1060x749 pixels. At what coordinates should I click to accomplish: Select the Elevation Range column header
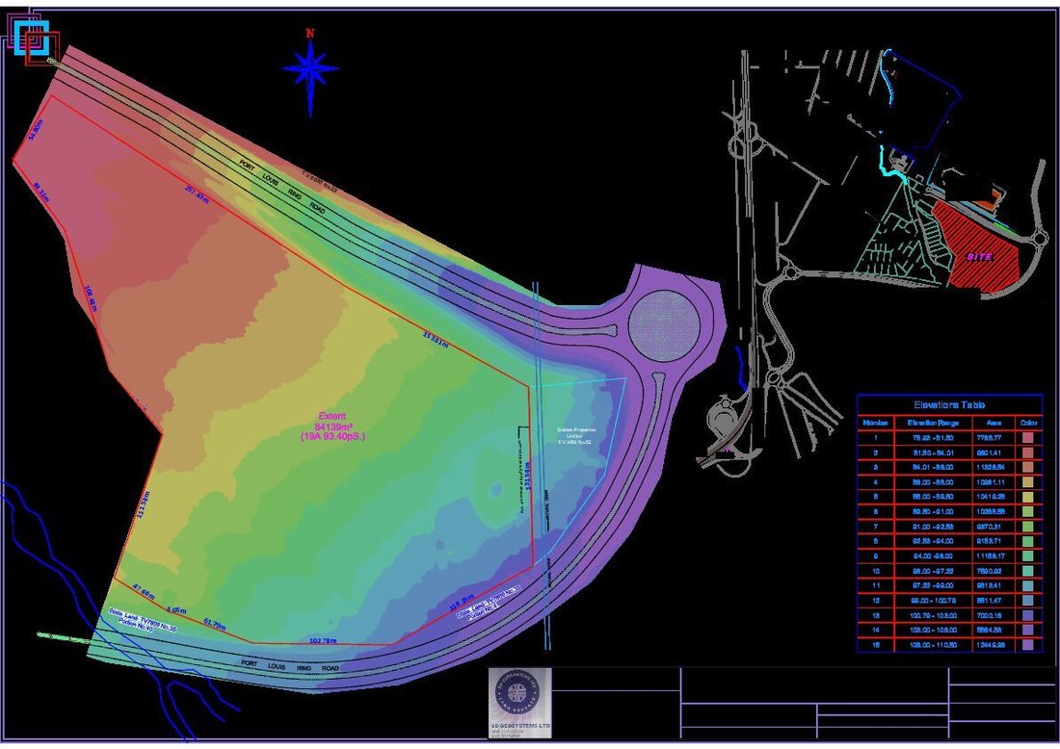934,423
